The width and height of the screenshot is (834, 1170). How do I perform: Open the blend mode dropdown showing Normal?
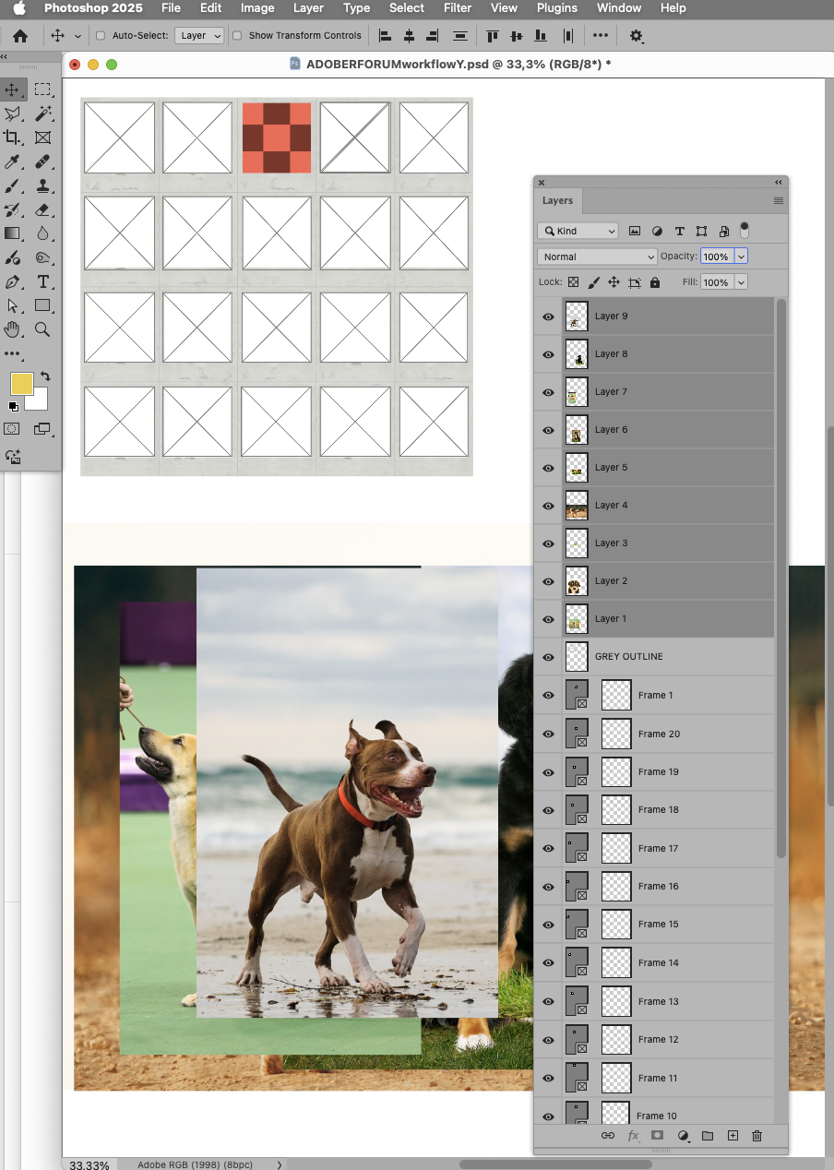597,256
